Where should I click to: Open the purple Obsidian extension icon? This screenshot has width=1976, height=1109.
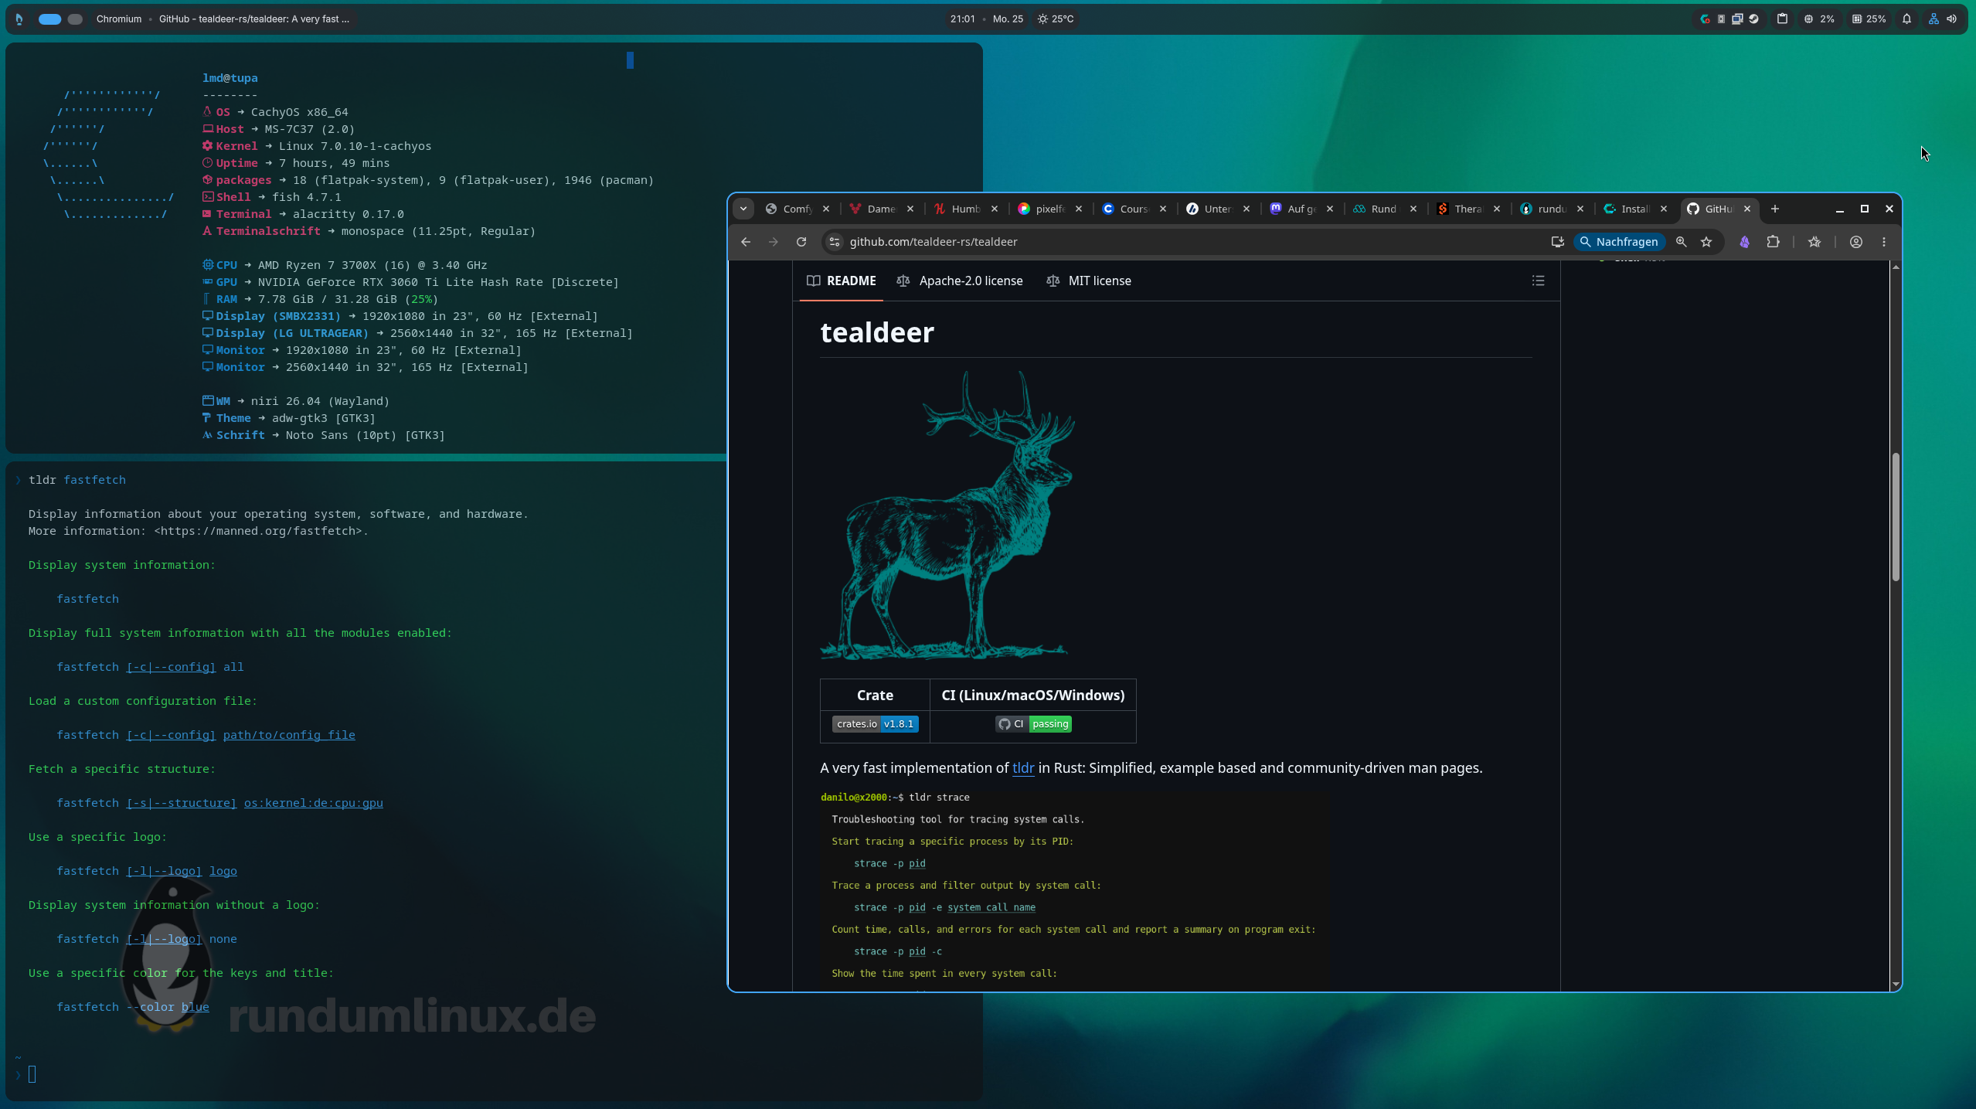point(1744,242)
